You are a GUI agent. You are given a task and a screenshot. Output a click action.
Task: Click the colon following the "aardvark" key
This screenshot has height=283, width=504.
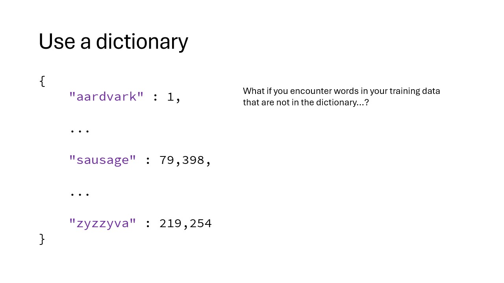(156, 97)
